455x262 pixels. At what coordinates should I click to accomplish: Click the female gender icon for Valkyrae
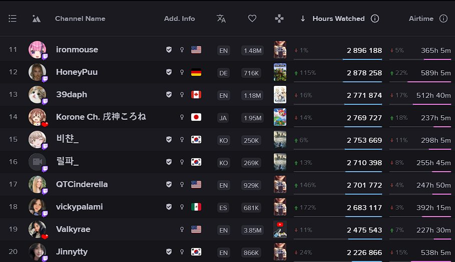coord(182,230)
